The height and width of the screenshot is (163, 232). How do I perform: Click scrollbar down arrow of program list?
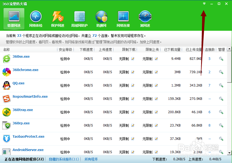point(229,153)
